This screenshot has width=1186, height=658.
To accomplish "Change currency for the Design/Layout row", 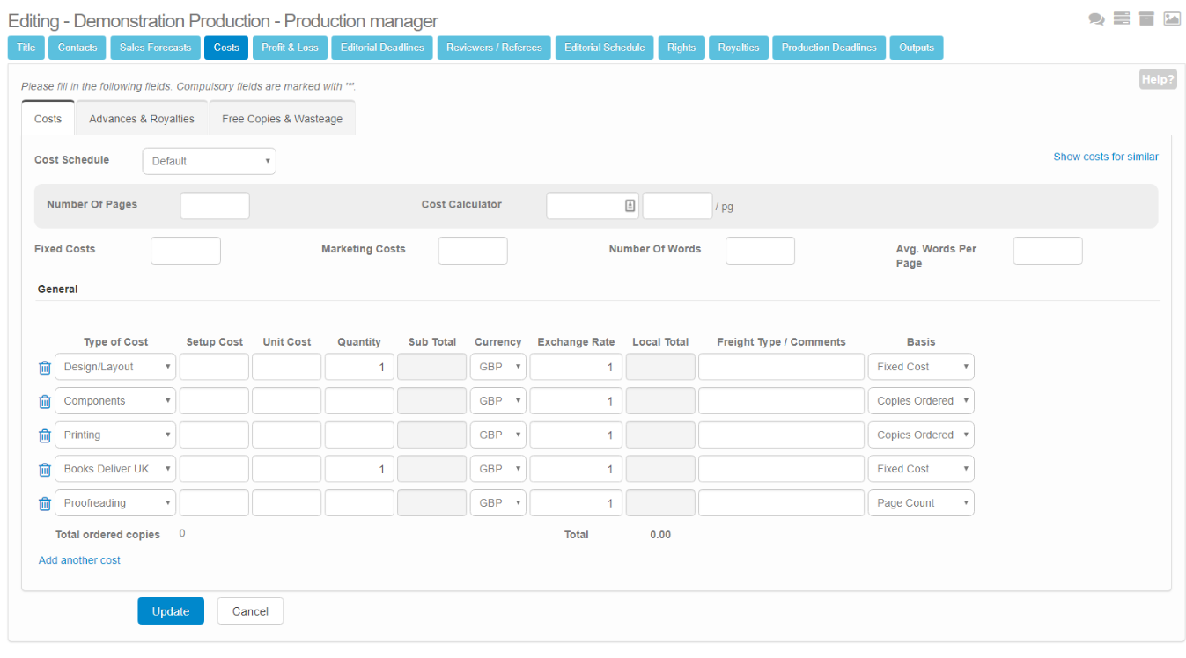I will (x=498, y=367).
